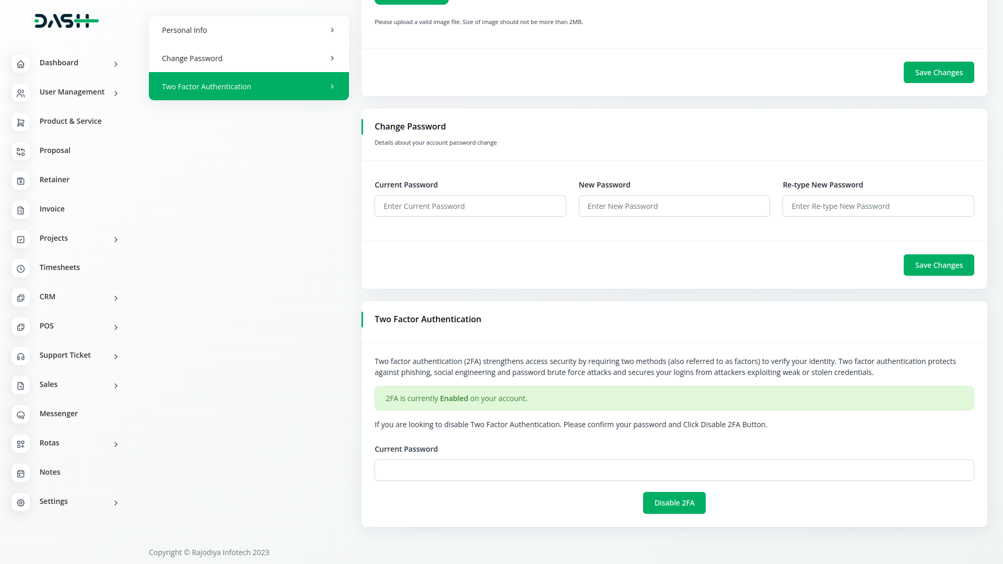Click Save Changes in Change Password section
1003x564 pixels.
[938, 265]
